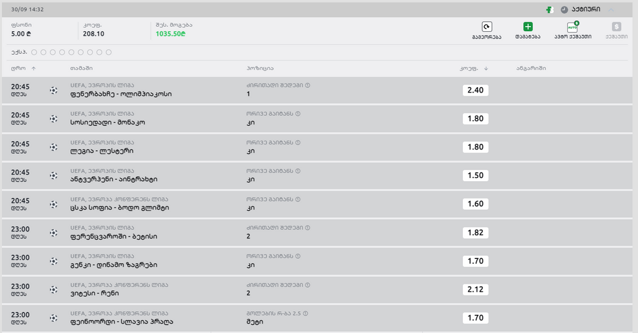The image size is (638, 333).
Task: Click the clock icon next to აქტიური
Action: point(564,10)
